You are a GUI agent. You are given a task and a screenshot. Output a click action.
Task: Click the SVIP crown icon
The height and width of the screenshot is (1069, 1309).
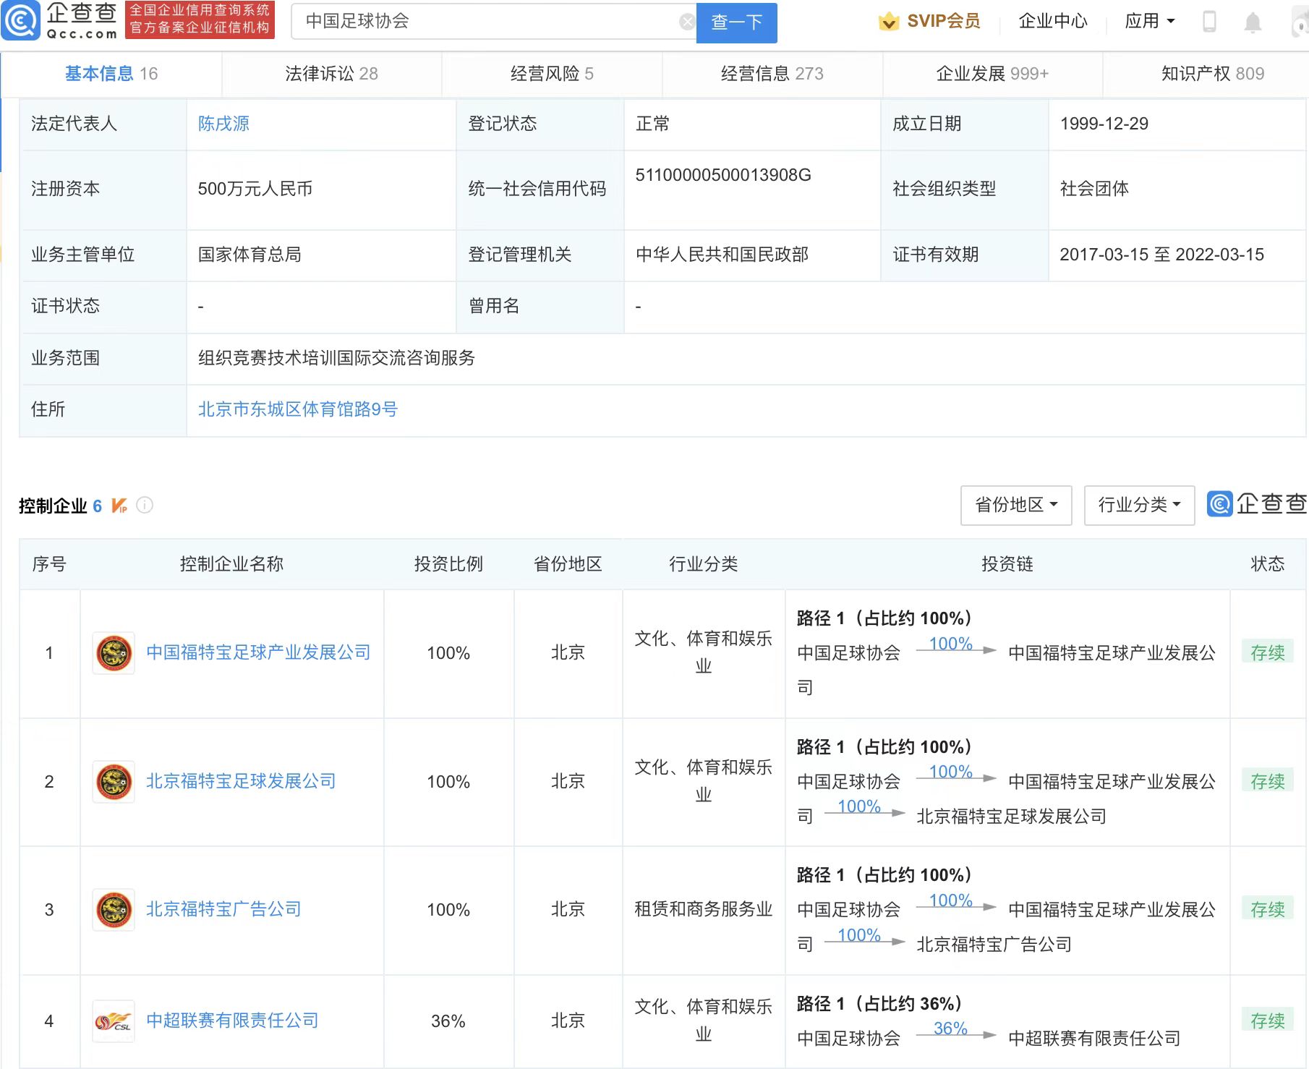coord(888,22)
